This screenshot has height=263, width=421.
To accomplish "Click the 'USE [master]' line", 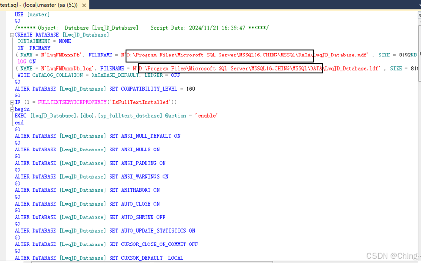I will (32, 14).
